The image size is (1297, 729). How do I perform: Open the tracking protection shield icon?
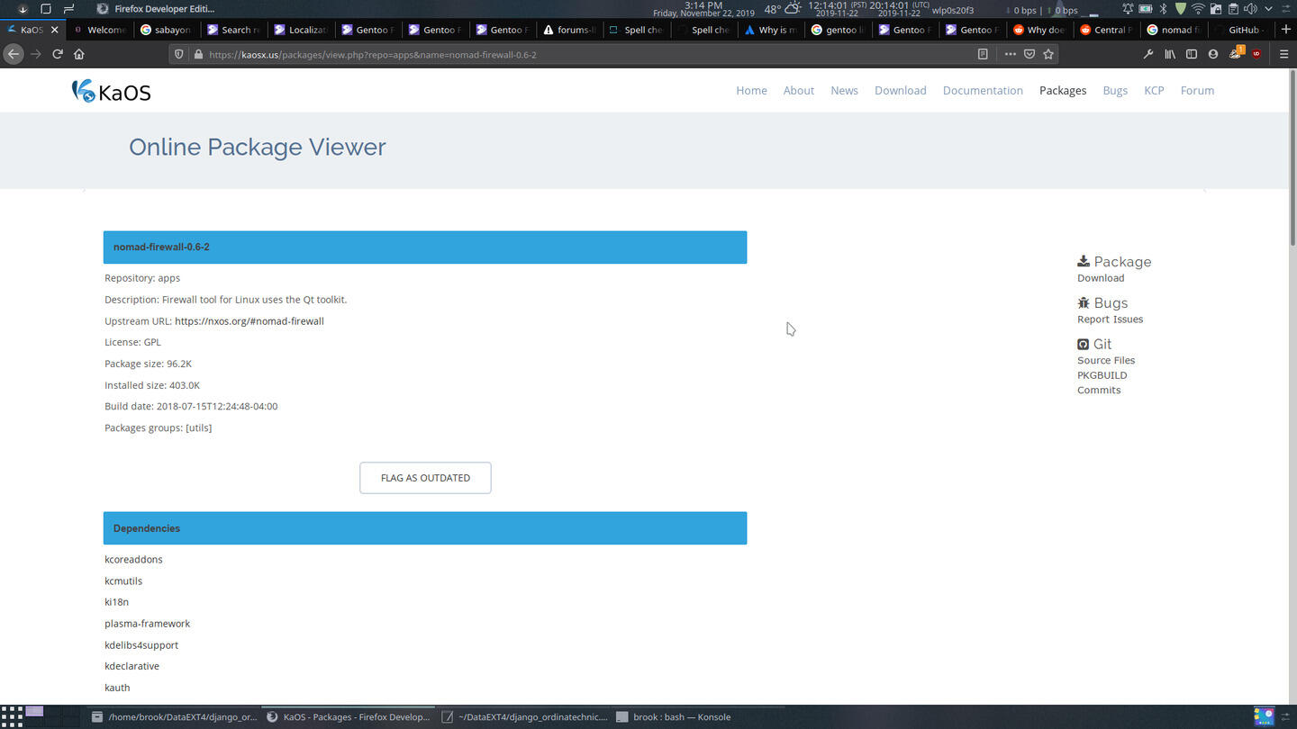[179, 54]
